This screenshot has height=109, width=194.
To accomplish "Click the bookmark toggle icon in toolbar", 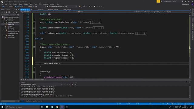I will pos(95,7).
